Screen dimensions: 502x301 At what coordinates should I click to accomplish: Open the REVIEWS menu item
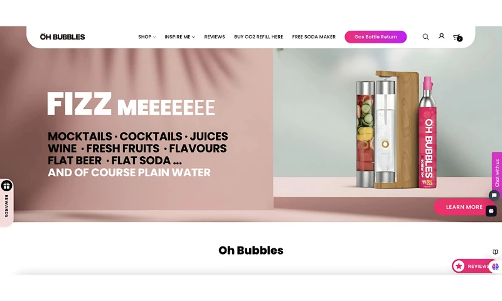click(x=215, y=37)
